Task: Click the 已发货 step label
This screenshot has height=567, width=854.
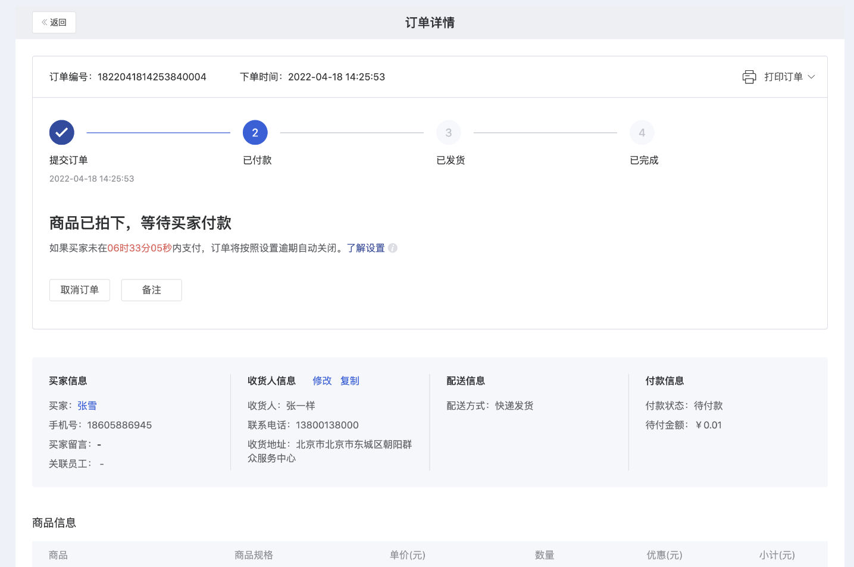Action: coord(451,160)
